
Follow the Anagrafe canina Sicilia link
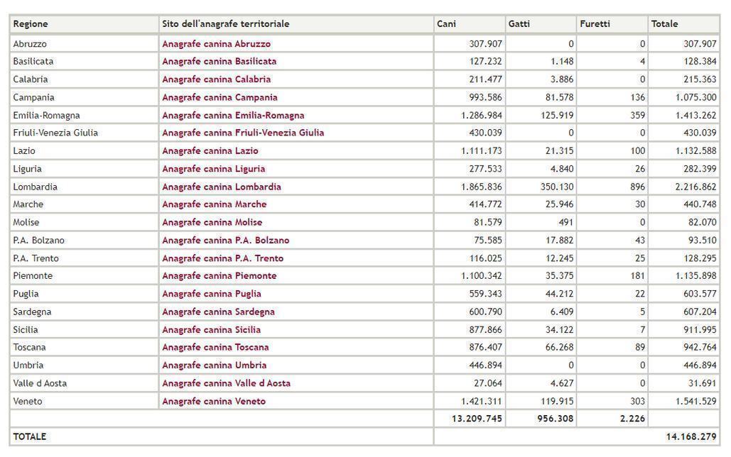pos(211,330)
